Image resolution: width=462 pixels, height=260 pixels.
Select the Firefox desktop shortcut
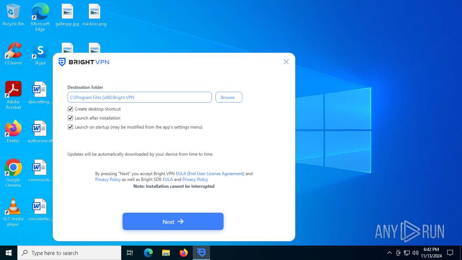tap(13, 132)
